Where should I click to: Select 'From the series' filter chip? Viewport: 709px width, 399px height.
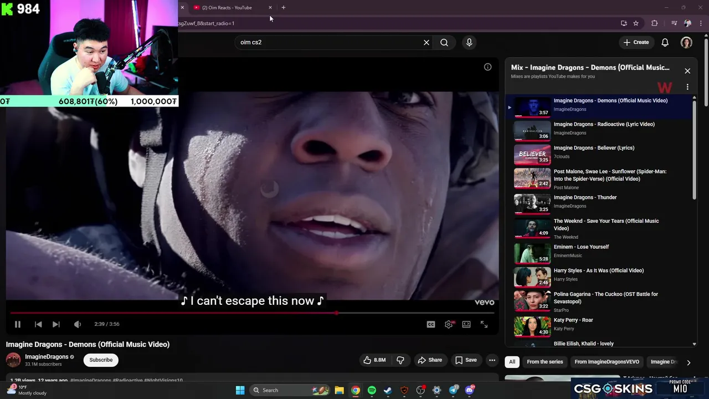tap(545, 362)
